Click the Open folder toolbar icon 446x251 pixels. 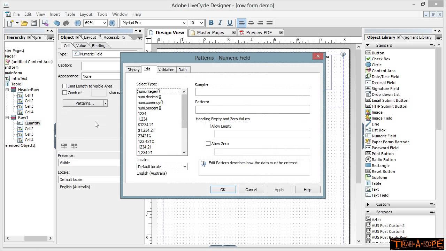[24, 23]
